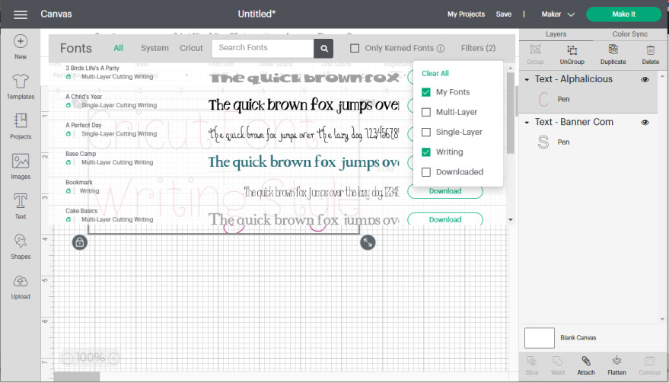Viewport: 669px width, 383px height.
Task: Enable the Multi-Layer filter checkbox
Action: (426, 112)
